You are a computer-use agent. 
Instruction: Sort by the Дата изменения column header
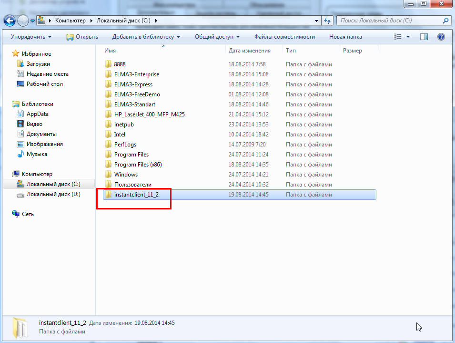click(x=249, y=51)
